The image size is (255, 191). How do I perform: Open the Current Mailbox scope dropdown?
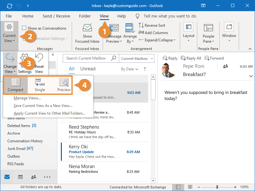(137, 59)
